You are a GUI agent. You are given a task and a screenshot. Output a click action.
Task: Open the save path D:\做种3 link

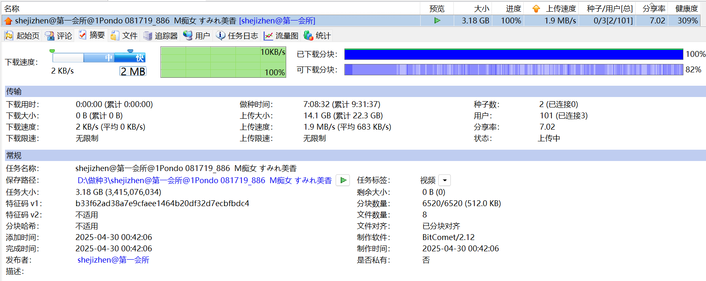click(x=204, y=180)
